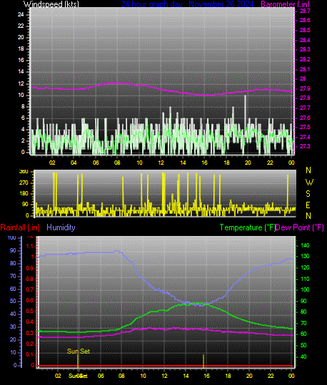
Task: Click the humidity curve peak near hour 08
Action: (x=117, y=252)
